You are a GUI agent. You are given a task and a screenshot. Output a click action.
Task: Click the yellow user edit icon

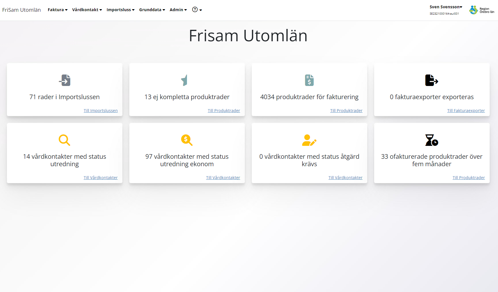point(309,140)
